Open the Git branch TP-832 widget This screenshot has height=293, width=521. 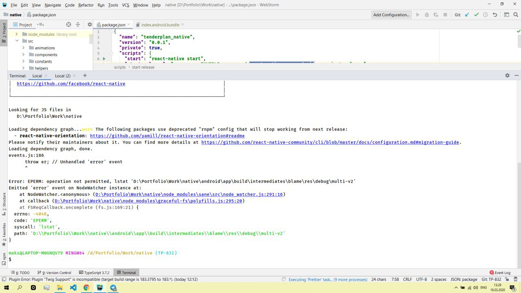click(492, 280)
